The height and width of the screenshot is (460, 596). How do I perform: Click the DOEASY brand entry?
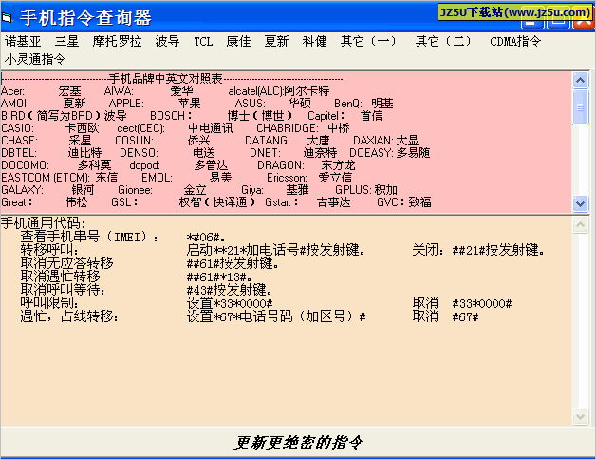coord(390,153)
